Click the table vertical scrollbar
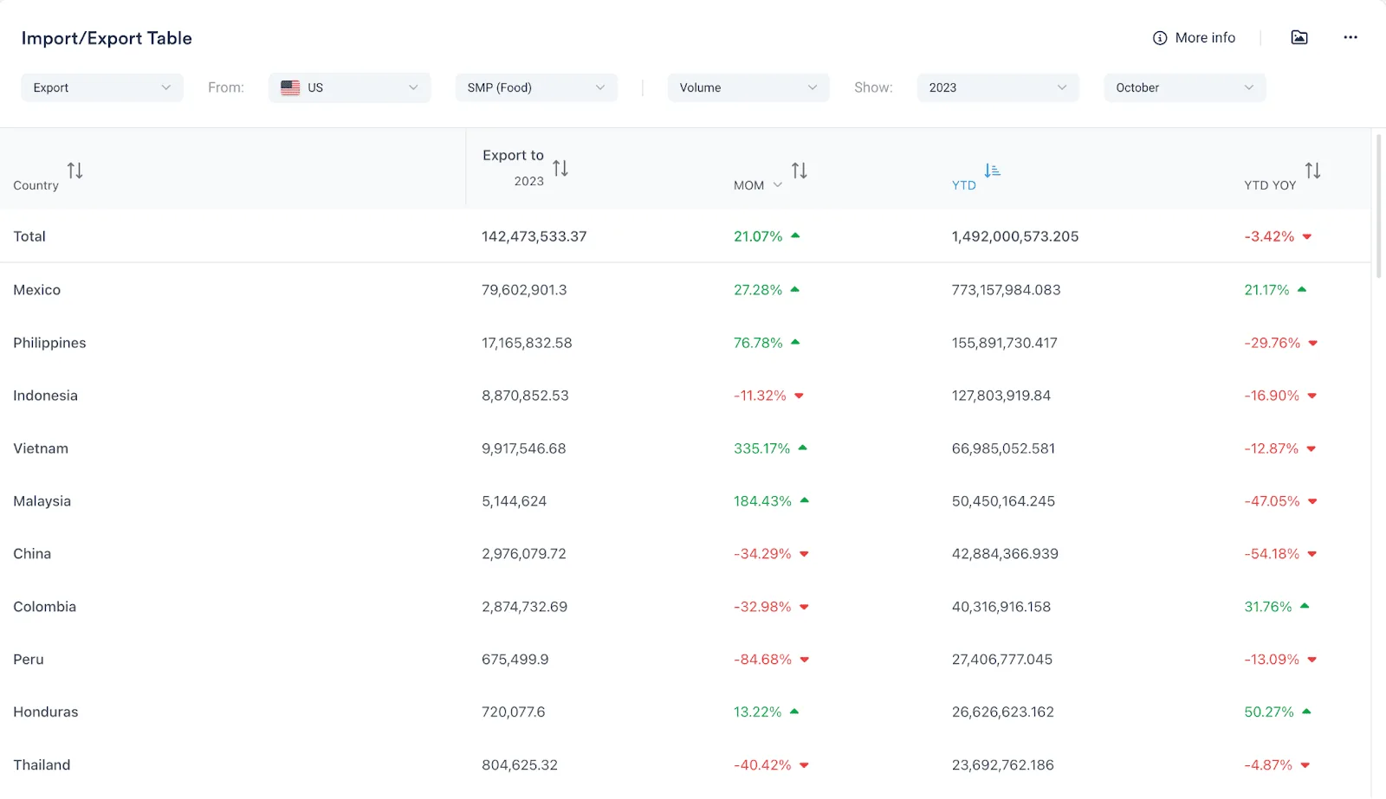This screenshot has height=799, width=1386. pyautogui.click(x=1379, y=206)
